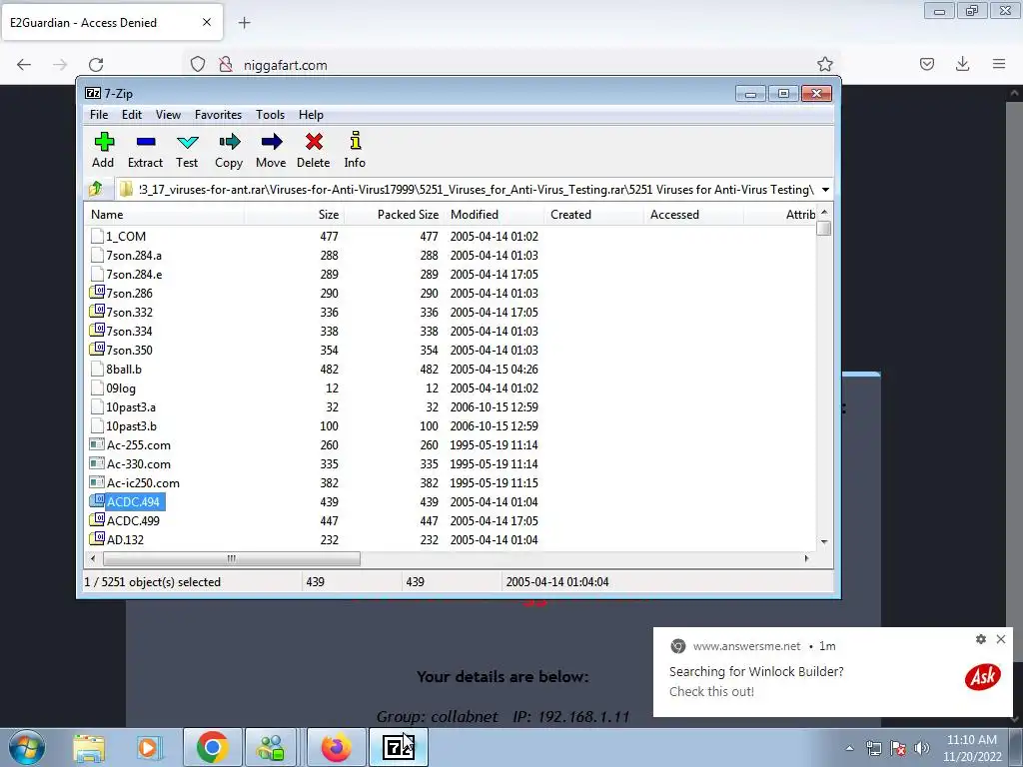Dismiss the answersme.net notification
Image resolution: width=1023 pixels, height=767 pixels.
click(1001, 639)
